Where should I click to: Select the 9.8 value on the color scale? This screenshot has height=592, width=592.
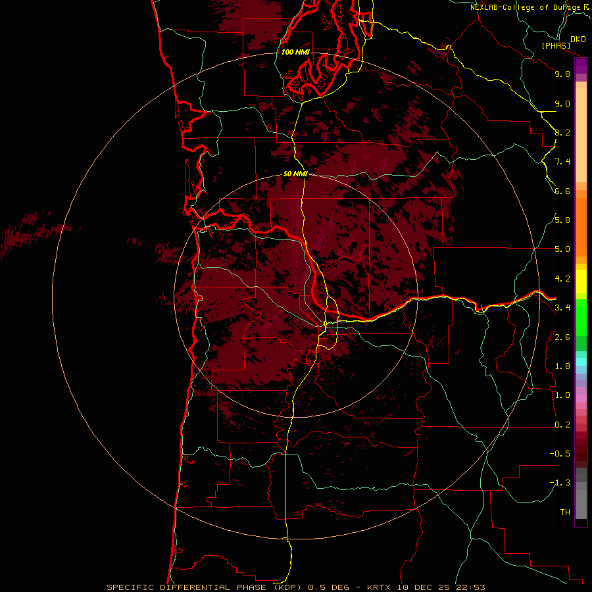click(562, 74)
